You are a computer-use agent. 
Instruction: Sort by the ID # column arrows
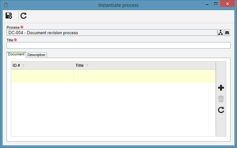point(23,66)
